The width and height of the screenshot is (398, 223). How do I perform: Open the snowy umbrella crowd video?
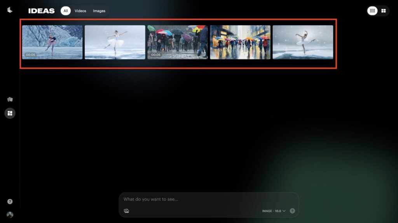178,42
